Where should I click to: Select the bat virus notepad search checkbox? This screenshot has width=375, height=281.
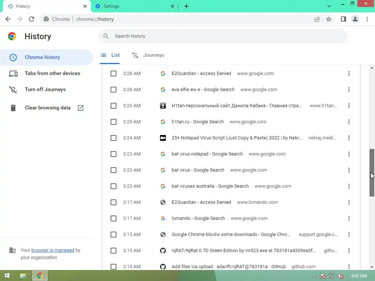114,154
